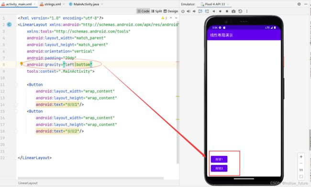The image size is (311, 187).
Task: Click the android:text="按钮2" attribute
Action: pos(57,131)
